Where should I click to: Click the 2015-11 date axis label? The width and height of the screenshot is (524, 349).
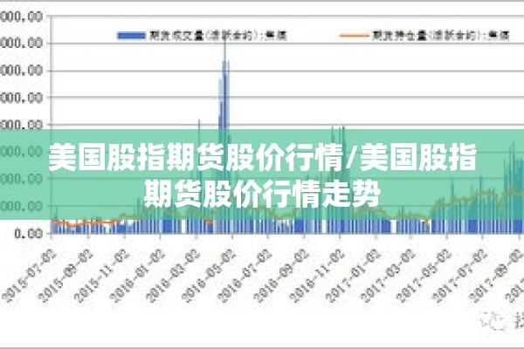101,277
